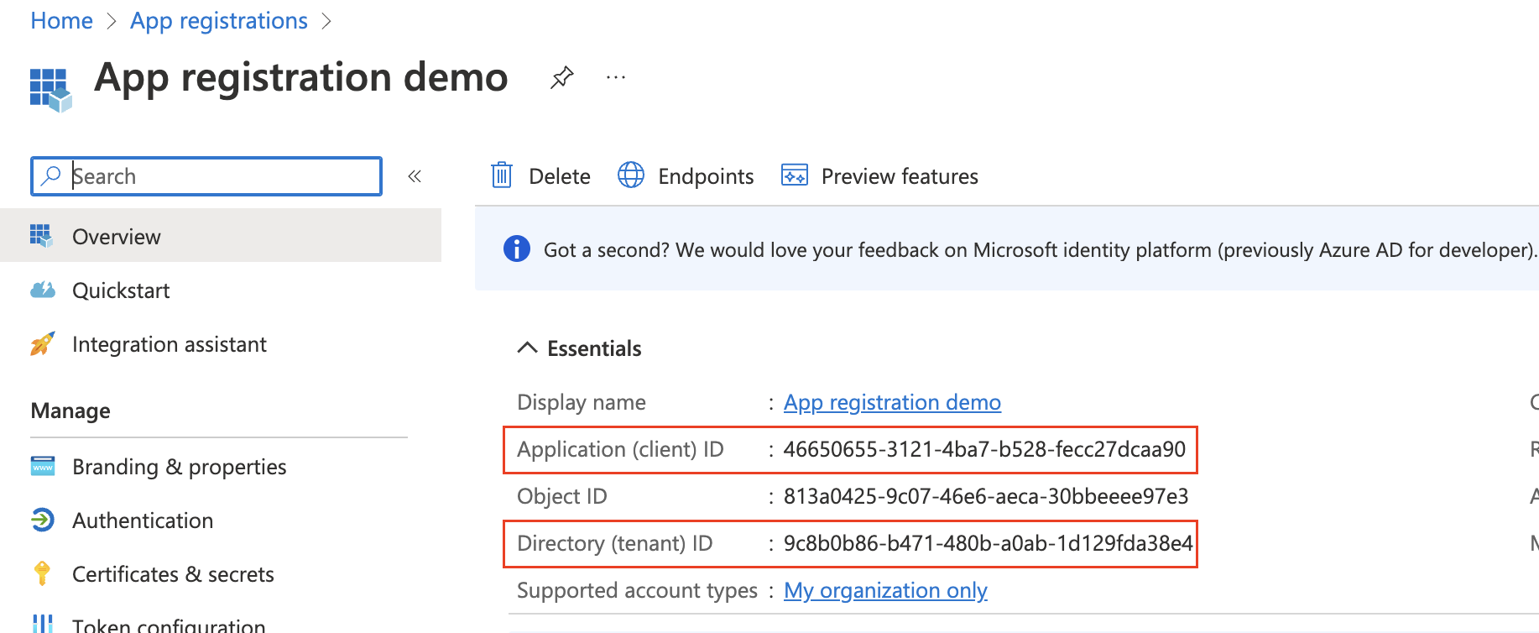Click the Application (client) ID value 46650655-3121-4ba7-b528-fecc27dcaa90
The height and width of the screenshot is (633, 1539).
click(984, 449)
